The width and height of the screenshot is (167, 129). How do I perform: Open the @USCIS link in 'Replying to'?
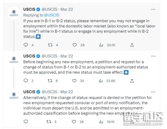point(52,15)
